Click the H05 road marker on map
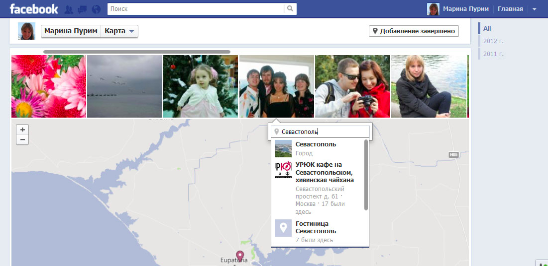Screen dimensions: 548x266 pyautogui.click(x=453, y=154)
